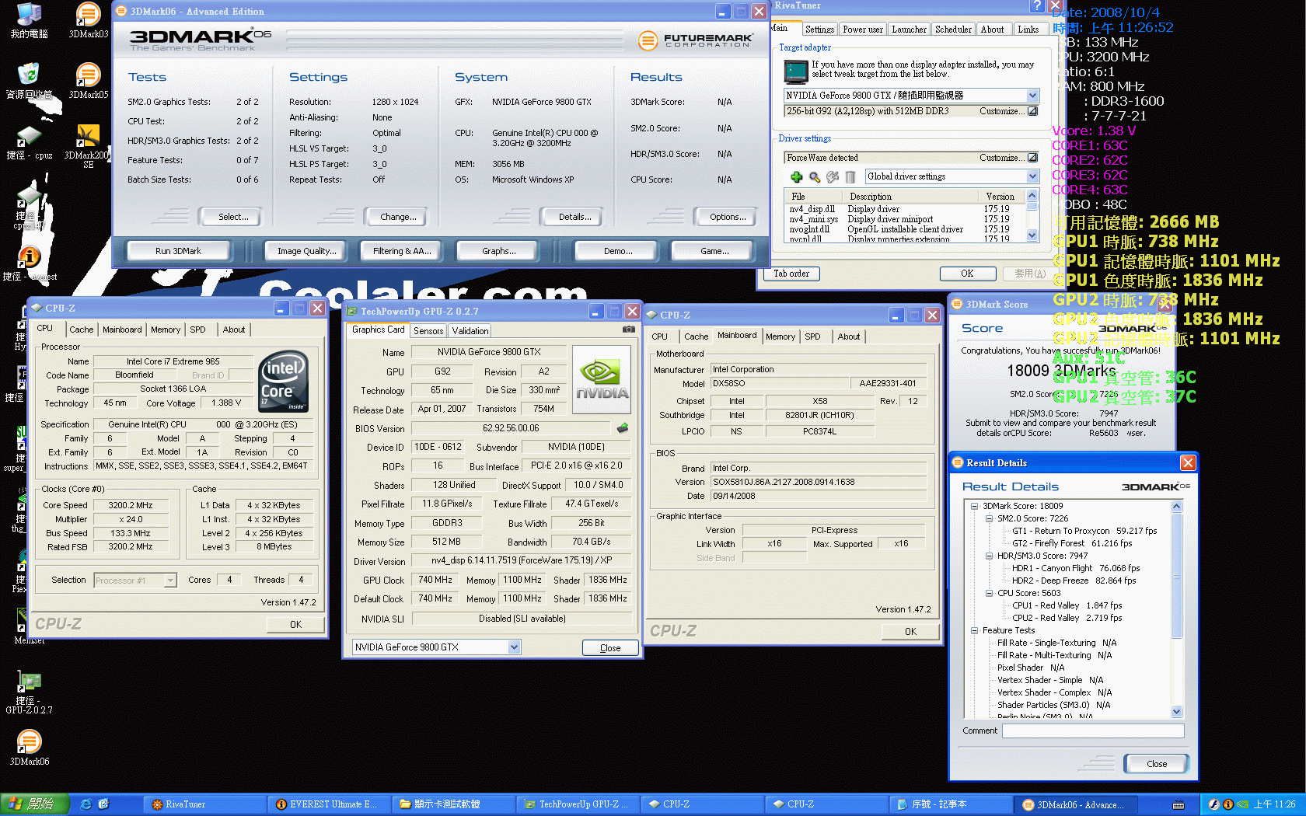Select GT1 - Return To Proxycon result row
1306x816 pixels.
(1084, 531)
